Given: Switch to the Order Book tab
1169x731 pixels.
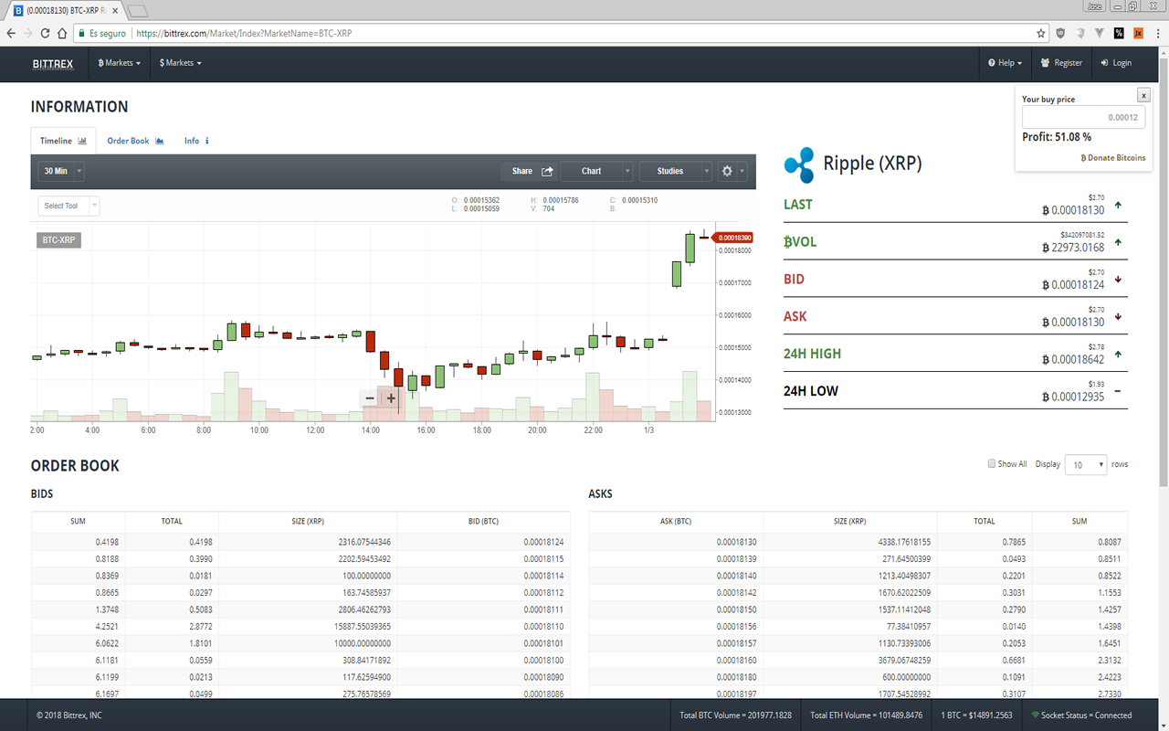Looking at the screenshot, I should click(135, 141).
